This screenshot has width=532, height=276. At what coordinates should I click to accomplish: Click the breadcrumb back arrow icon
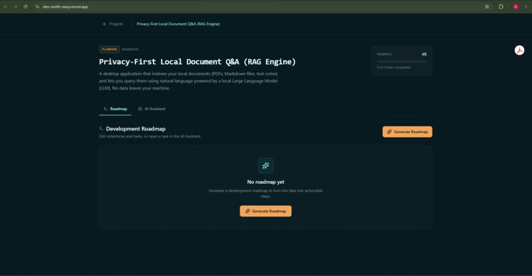[x=104, y=24]
